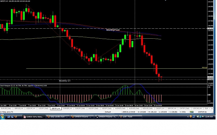Switch to the USDCAD,H4 chart tab

pos(197,108)
